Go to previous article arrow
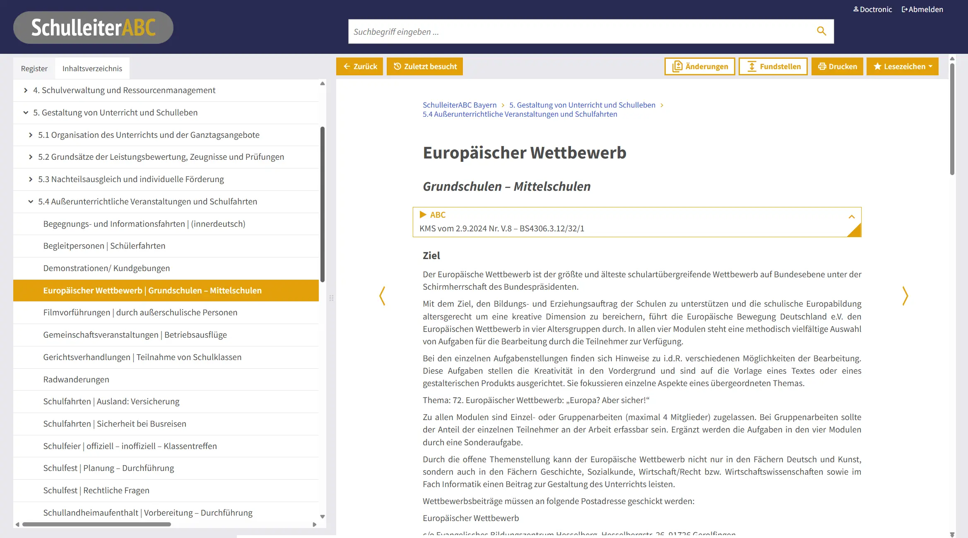The image size is (968, 538). pyautogui.click(x=382, y=296)
